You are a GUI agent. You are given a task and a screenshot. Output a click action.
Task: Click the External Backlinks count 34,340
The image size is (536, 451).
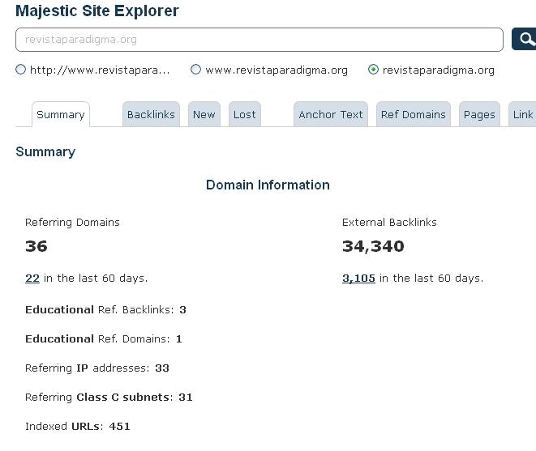point(373,246)
